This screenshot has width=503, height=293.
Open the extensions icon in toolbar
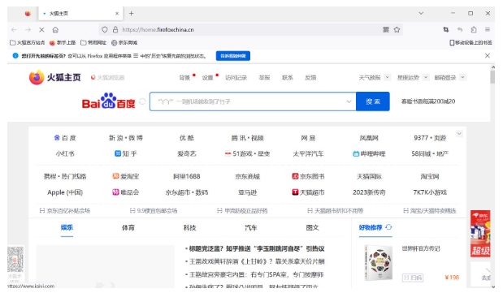474,29
